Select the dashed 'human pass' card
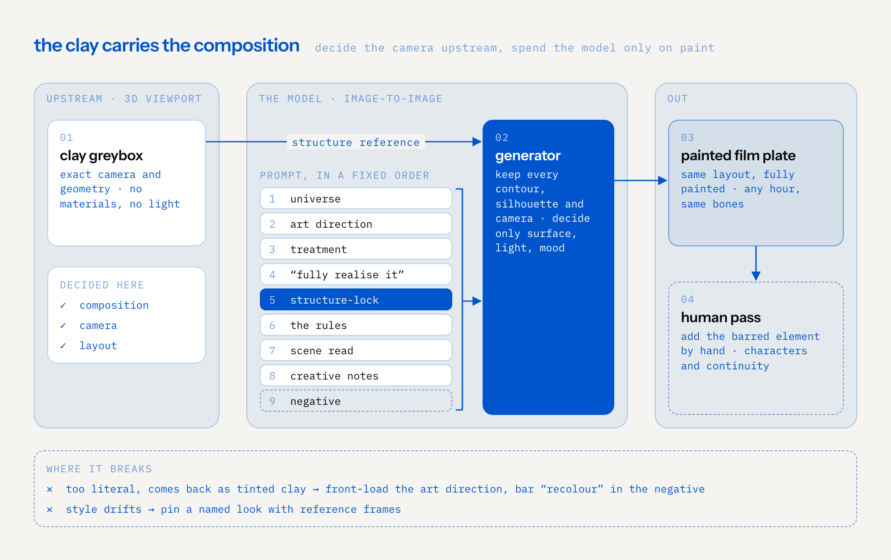 coord(756,348)
